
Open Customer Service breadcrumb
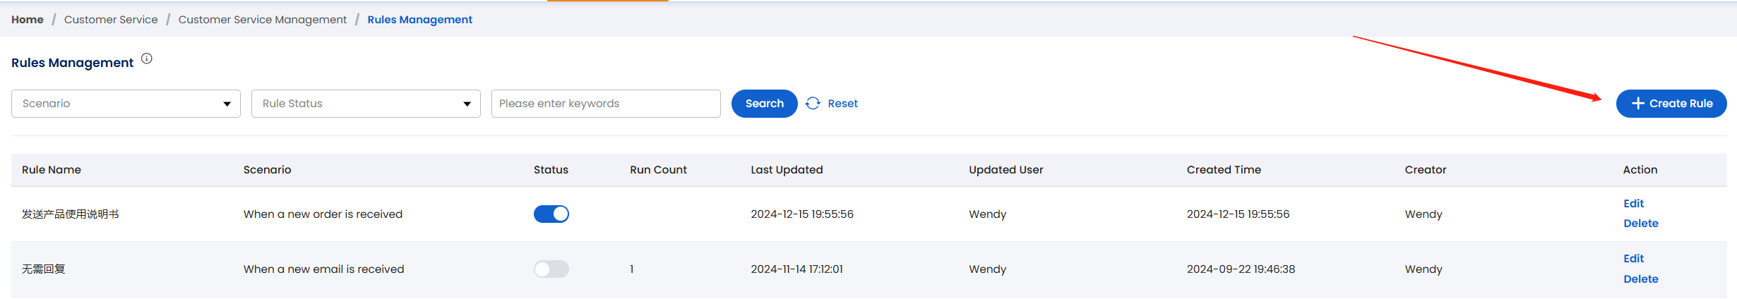click(x=111, y=20)
